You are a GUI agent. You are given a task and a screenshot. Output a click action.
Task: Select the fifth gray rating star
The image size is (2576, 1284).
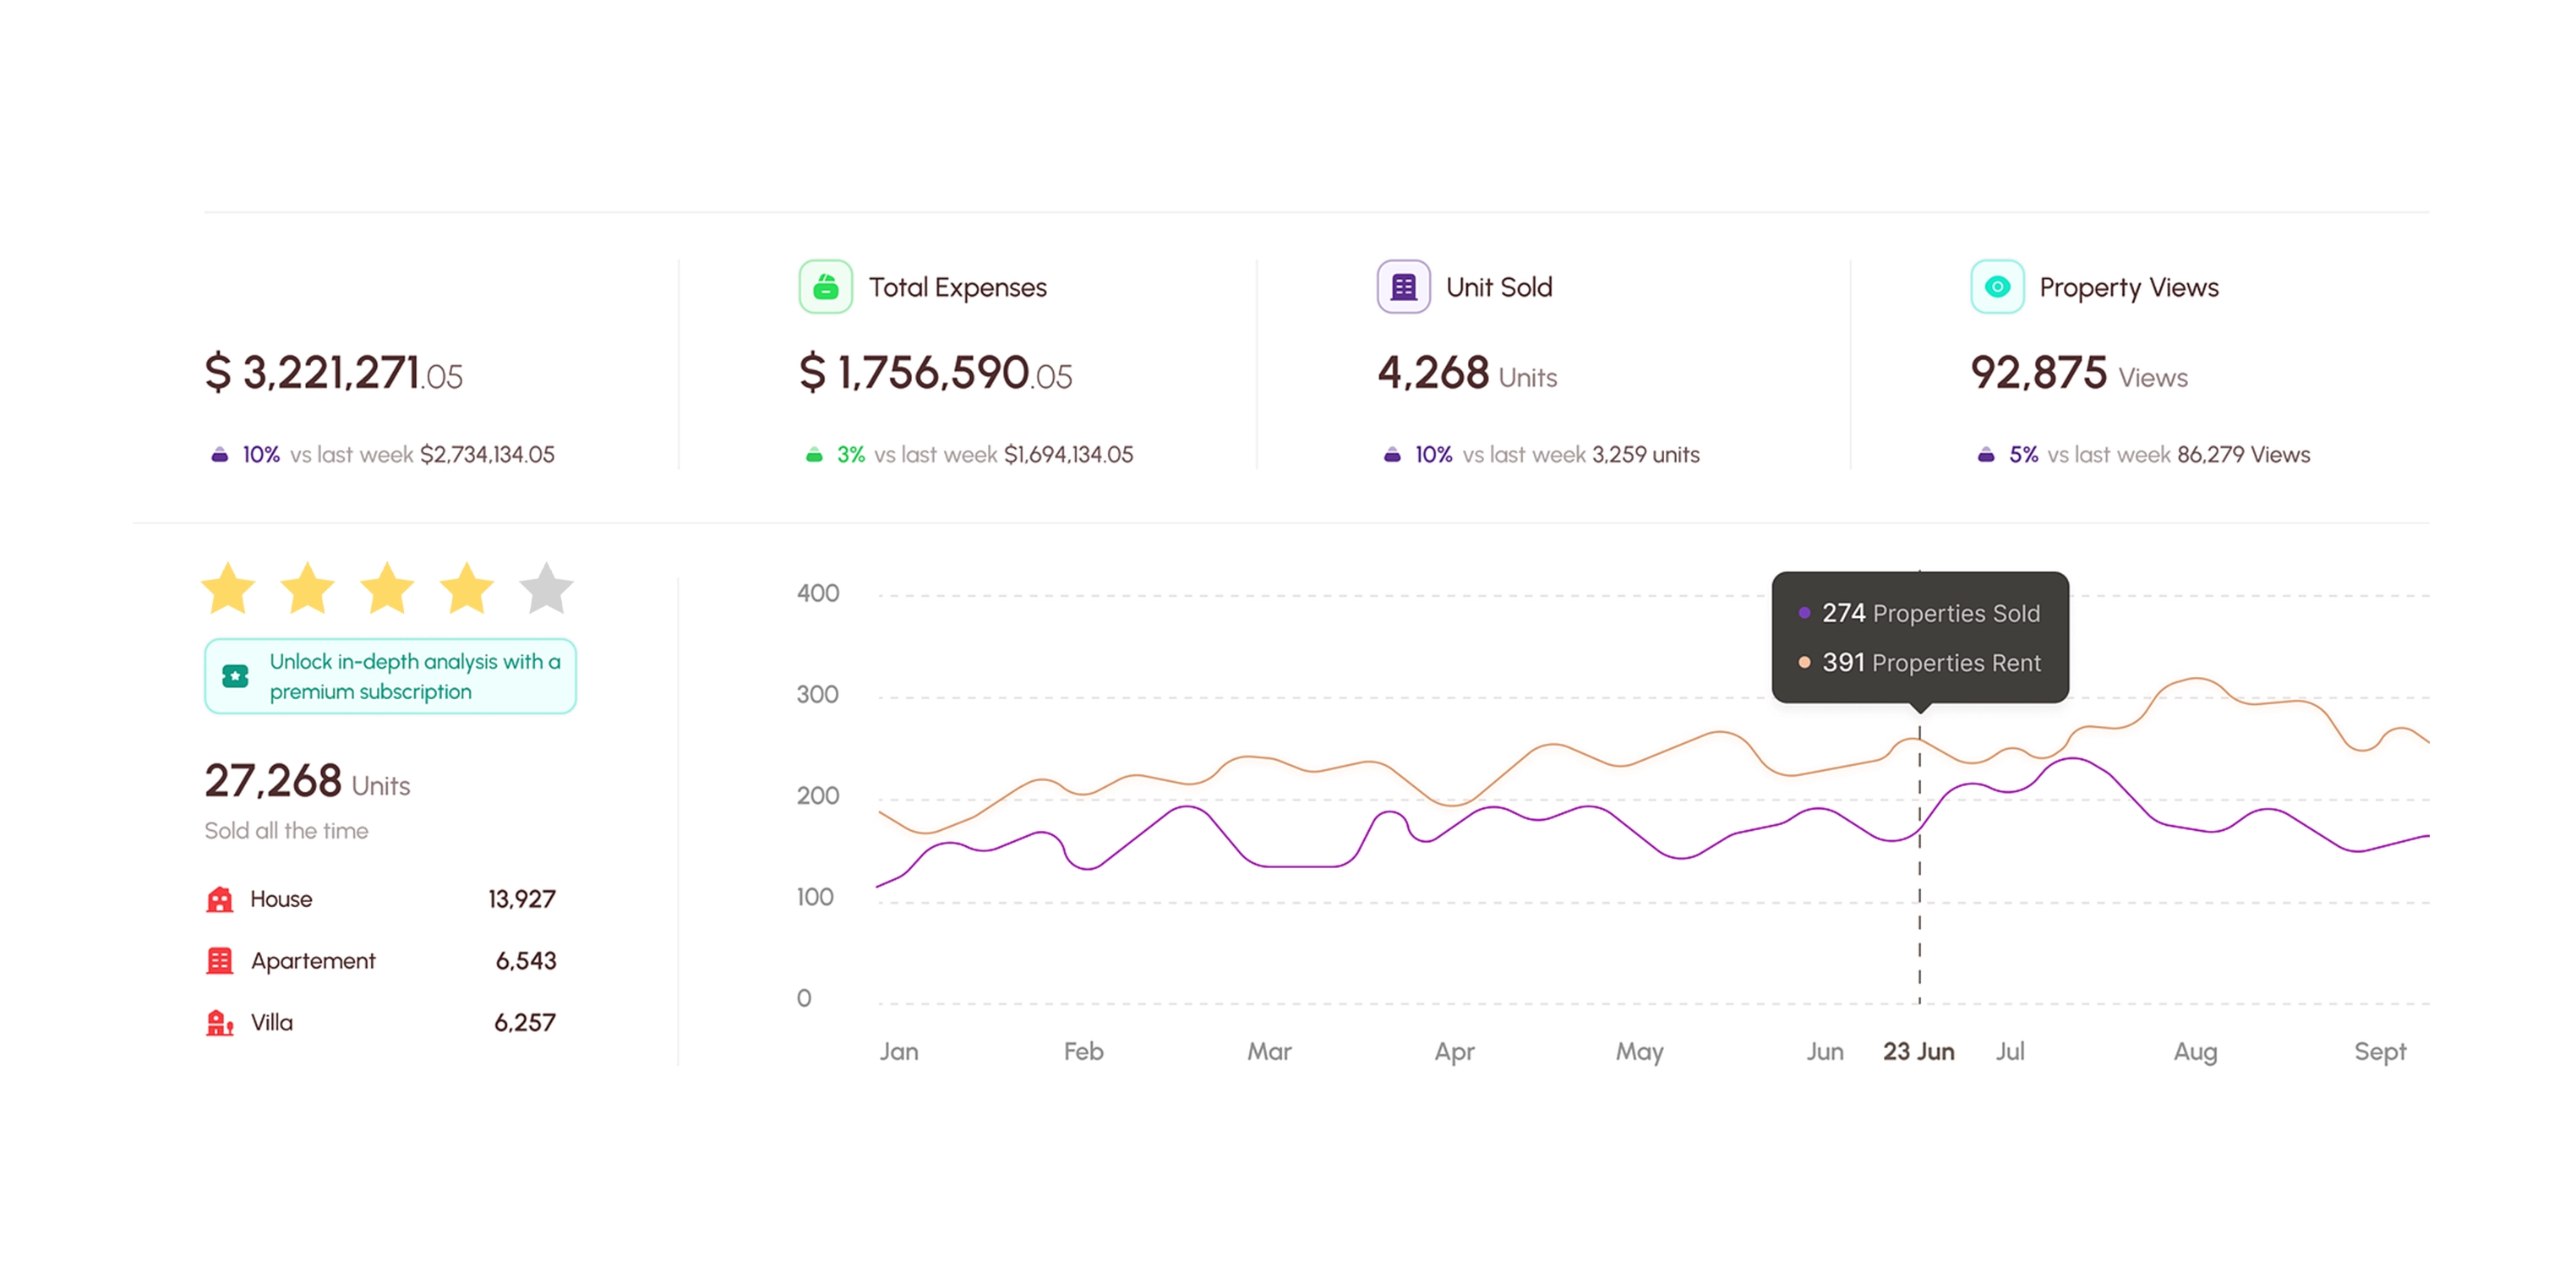click(546, 588)
